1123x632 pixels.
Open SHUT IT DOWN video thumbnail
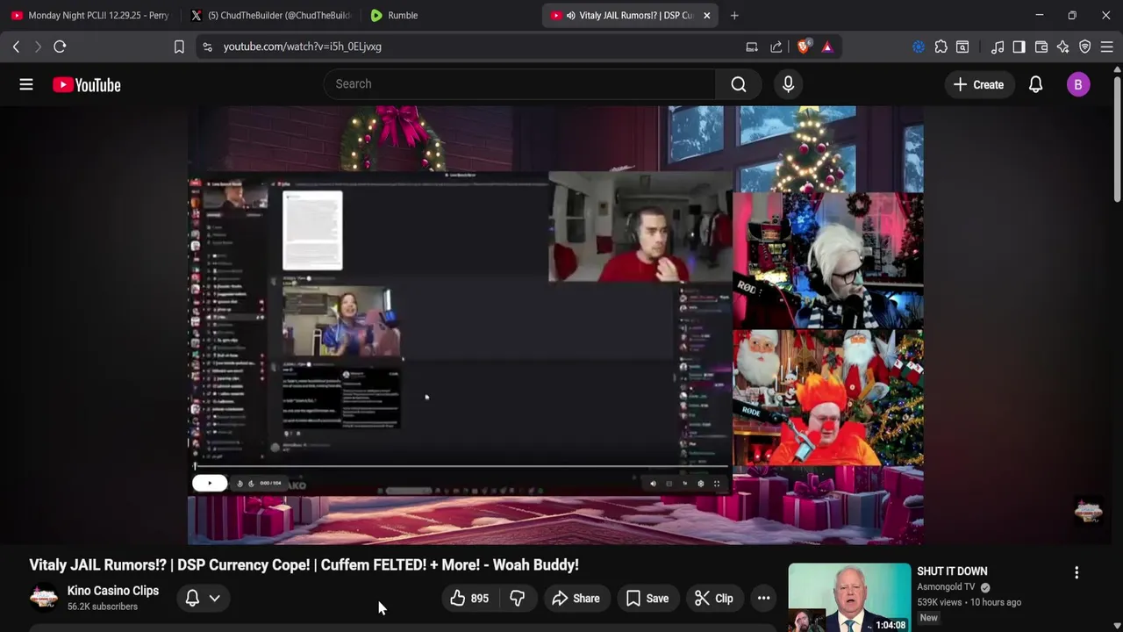click(849, 598)
